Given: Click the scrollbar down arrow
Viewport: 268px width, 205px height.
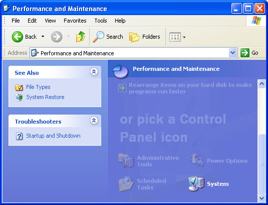Looking at the screenshot, I should click(261, 198).
